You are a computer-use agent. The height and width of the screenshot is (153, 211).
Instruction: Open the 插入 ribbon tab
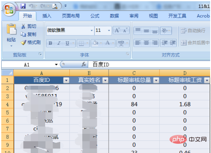pyautogui.click(x=47, y=16)
